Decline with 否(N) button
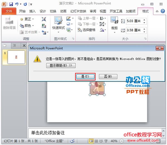The image size is (167, 145). point(108,77)
